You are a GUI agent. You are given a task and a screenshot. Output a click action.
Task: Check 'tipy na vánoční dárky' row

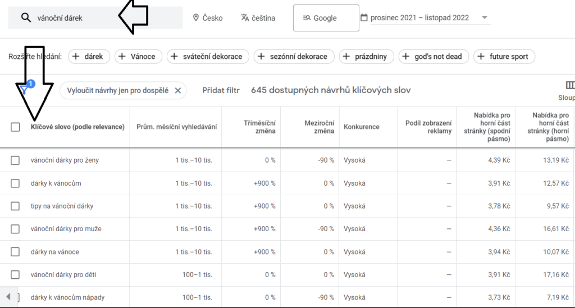pyautogui.click(x=15, y=206)
